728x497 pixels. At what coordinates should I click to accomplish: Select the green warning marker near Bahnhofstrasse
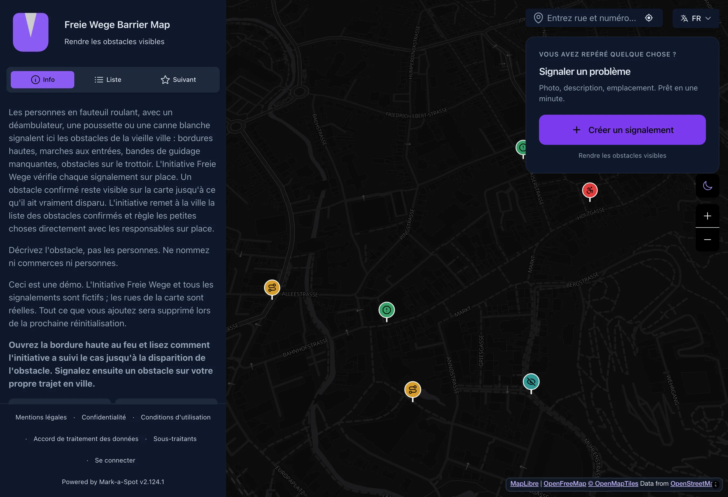[387, 311]
